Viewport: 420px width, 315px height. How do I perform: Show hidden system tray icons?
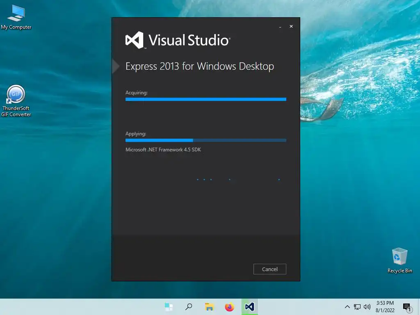pos(347,307)
